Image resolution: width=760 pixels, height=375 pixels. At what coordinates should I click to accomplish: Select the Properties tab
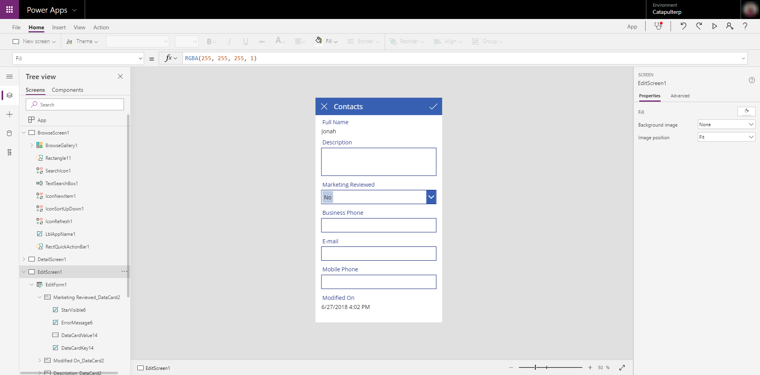650,96
